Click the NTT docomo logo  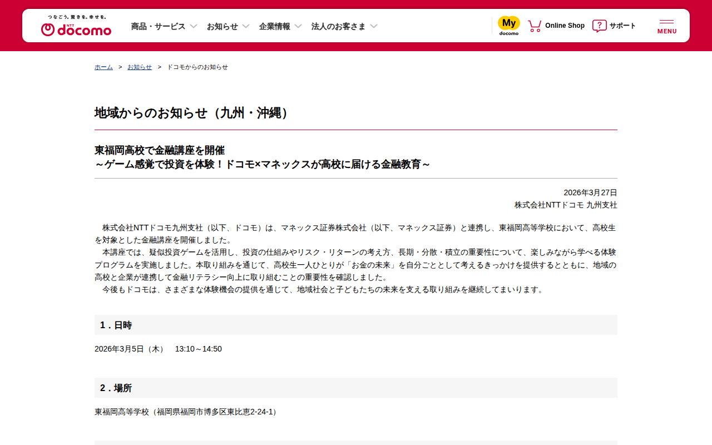point(76,29)
